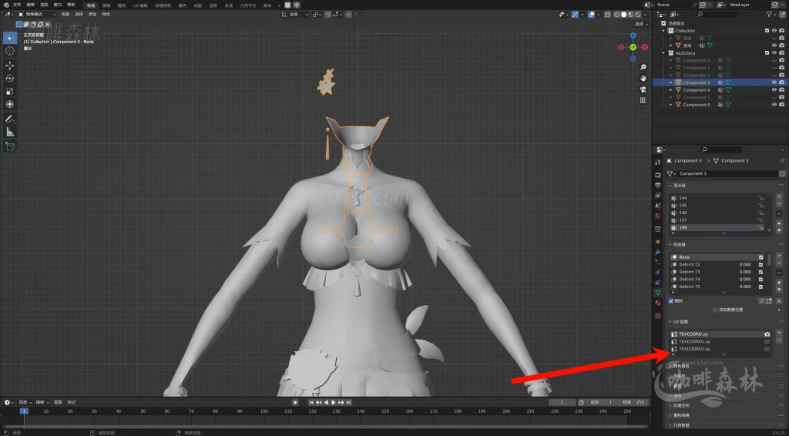Open Render properties tab
Viewport: 789px width, 436px height.
(658, 175)
